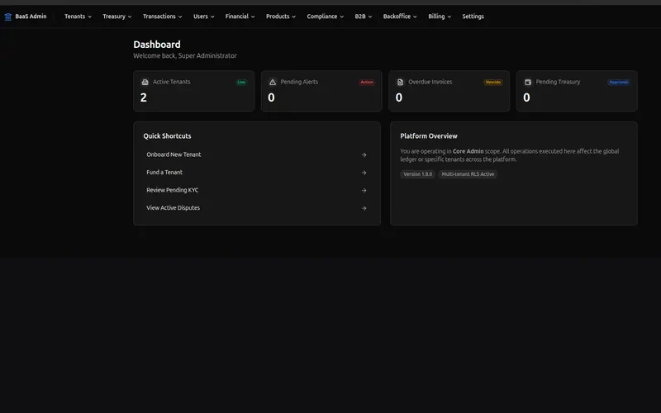Click the Pending Treasury count value
Image resolution: width=661 pixels, height=413 pixels.
coord(526,97)
